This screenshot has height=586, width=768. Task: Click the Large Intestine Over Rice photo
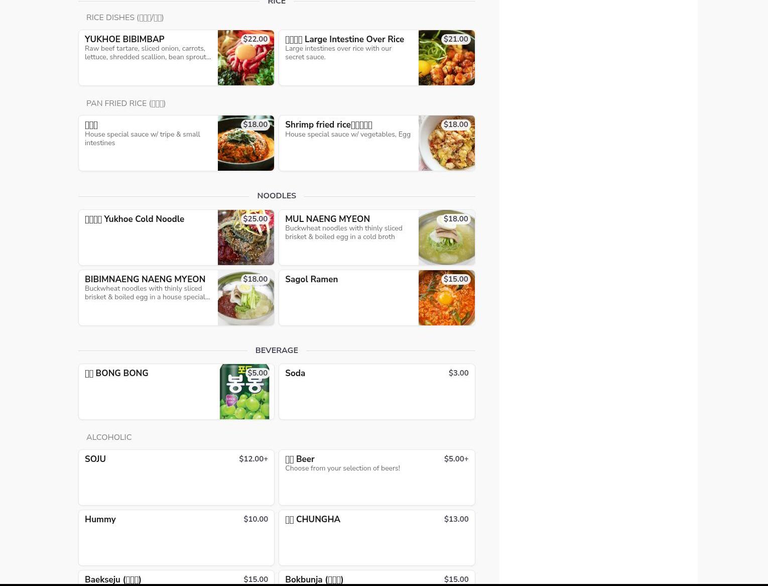pyautogui.click(x=447, y=58)
